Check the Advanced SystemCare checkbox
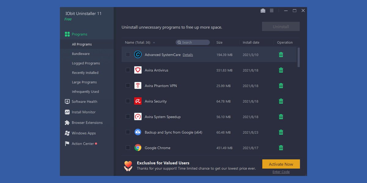367x183 pixels. tap(128, 55)
